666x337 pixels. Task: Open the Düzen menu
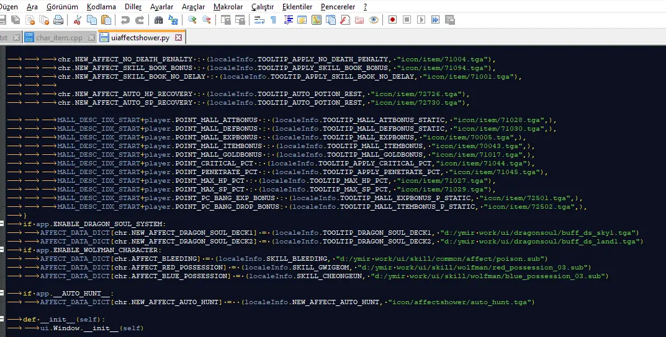point(9,7)
